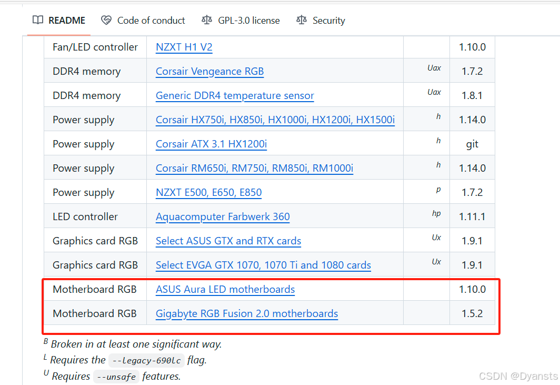
Task: Click 1.10.0 version in ASUS Aura row
Action: 472,290
